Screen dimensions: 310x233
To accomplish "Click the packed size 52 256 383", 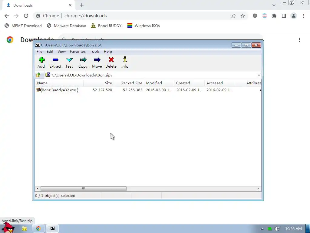I will [133, 90].
